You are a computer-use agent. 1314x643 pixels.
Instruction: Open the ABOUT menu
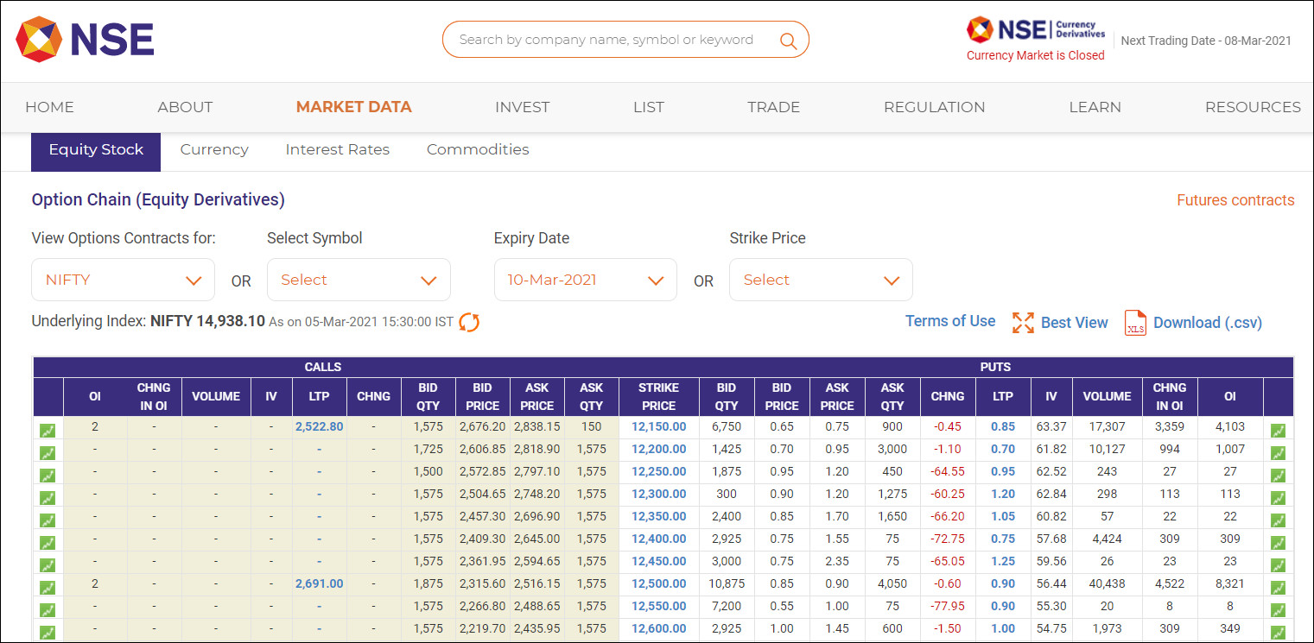(x=185, y=107)
